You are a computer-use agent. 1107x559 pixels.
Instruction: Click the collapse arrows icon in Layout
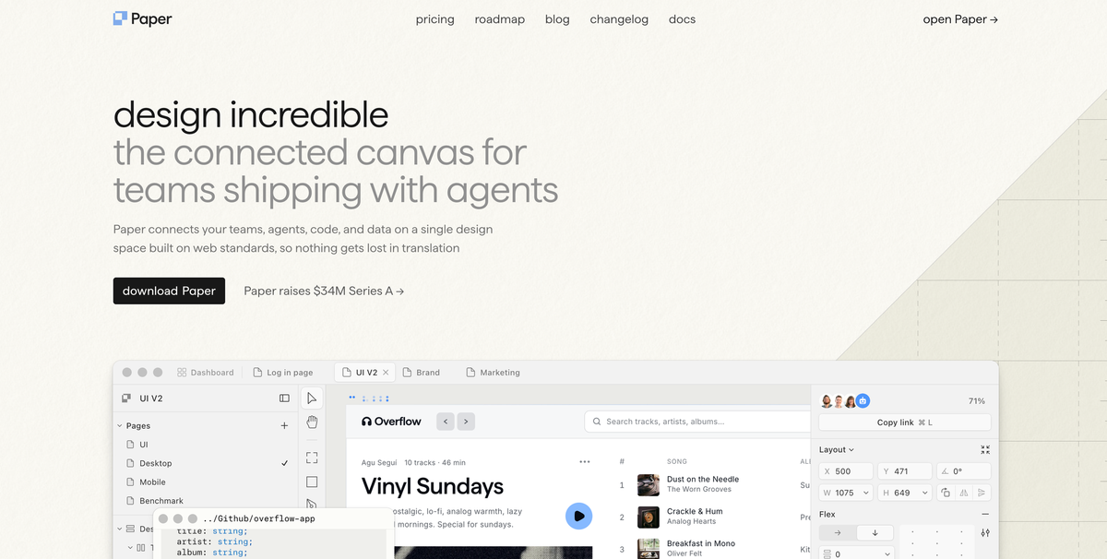pyautogui.click(x=985, y=450)
